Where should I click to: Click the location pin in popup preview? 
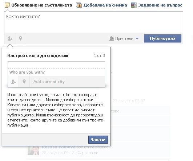coord(24,82)
